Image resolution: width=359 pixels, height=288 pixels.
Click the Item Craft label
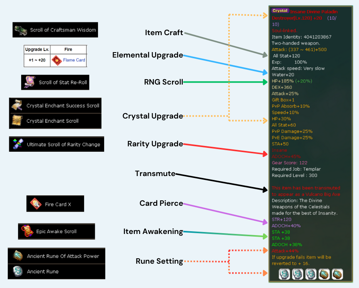164,33
